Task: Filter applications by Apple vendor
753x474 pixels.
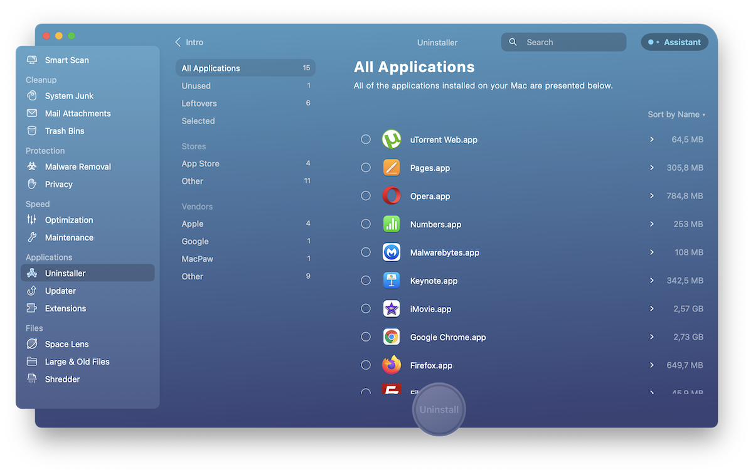Action: pyautogui.click(x=192, y=224)
